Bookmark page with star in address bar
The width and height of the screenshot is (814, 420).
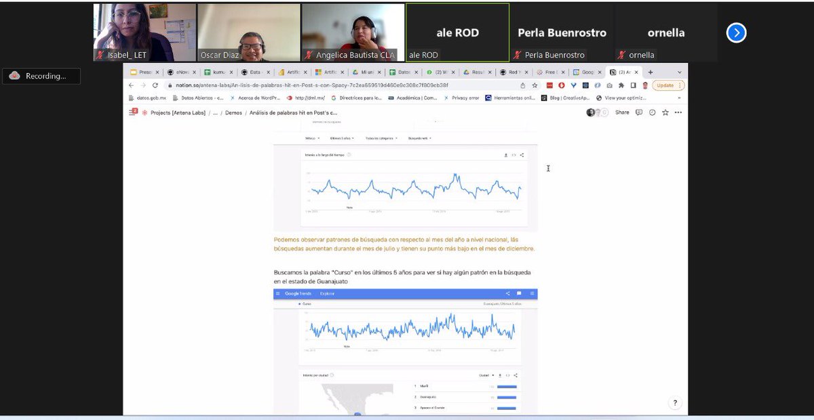535,85
